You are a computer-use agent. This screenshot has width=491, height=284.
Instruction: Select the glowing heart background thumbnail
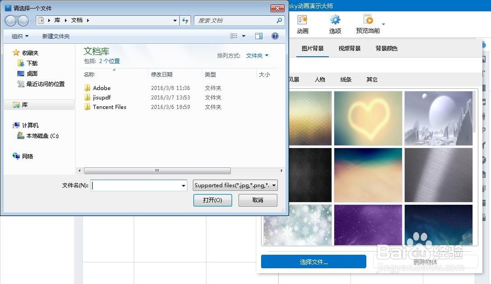point(368,118)
